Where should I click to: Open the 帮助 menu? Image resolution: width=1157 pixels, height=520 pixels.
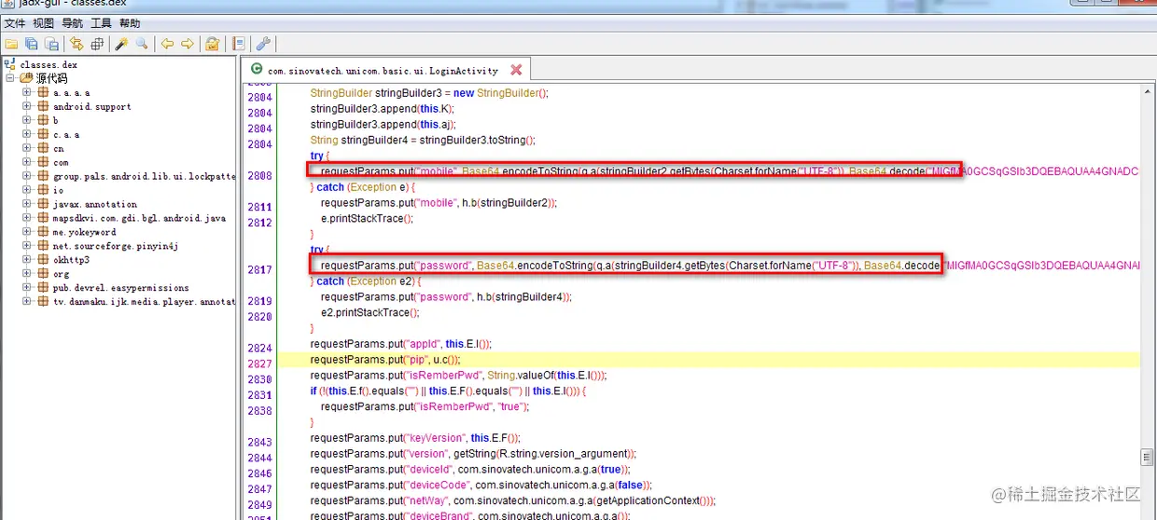pyautogui.click(x=130, y=23)
